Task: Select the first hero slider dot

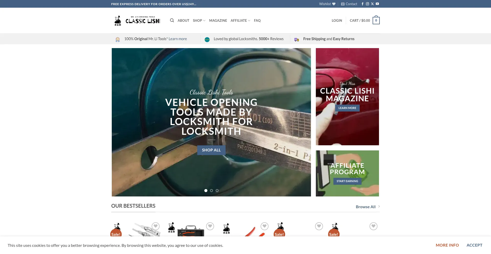Action: coord(206,191)
